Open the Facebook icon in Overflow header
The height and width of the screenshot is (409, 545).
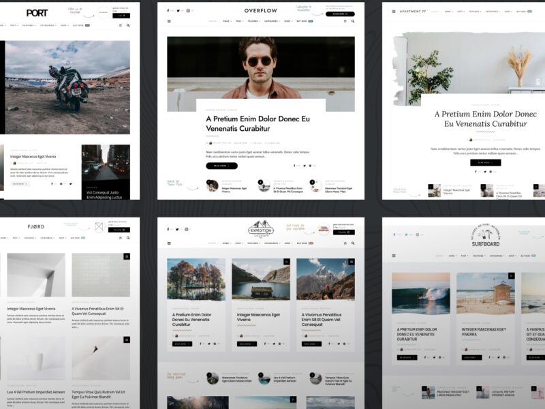tap(168, 11)
